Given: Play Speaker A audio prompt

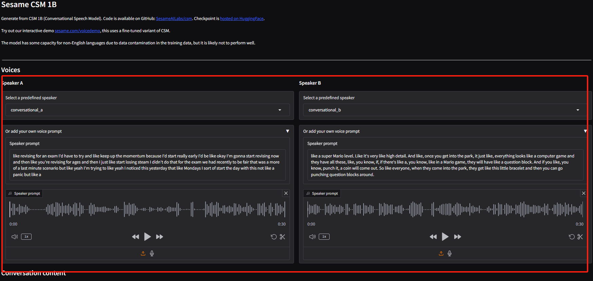Looking at the screenshot, I should (147, 237).
